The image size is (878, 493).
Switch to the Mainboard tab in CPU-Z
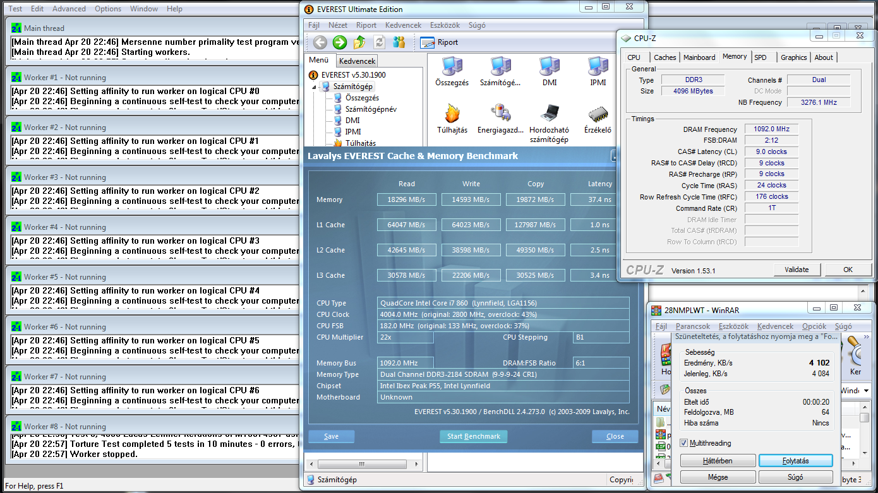click(x=699, y=57)
